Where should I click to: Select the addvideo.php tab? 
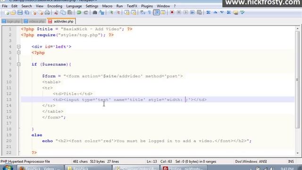(61, 21)
